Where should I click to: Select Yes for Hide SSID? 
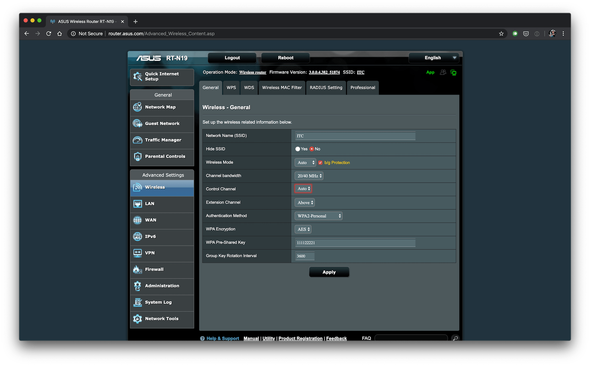click(297, 149)
